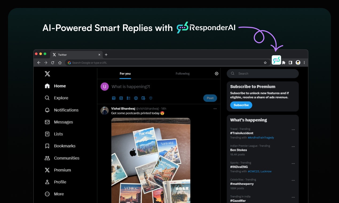Open #AndhraTrainTragedy link
The width and height of the screenshot is (339, 203).
(261, 138)
